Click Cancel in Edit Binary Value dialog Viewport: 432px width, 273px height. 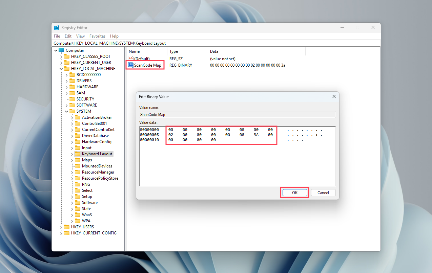point(323,192)
